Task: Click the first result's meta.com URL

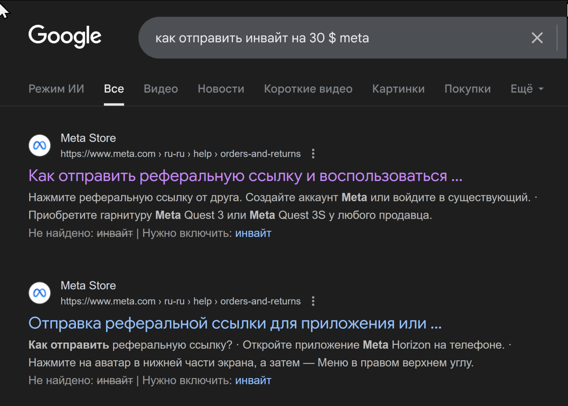Action: click(x=180, y=154)
